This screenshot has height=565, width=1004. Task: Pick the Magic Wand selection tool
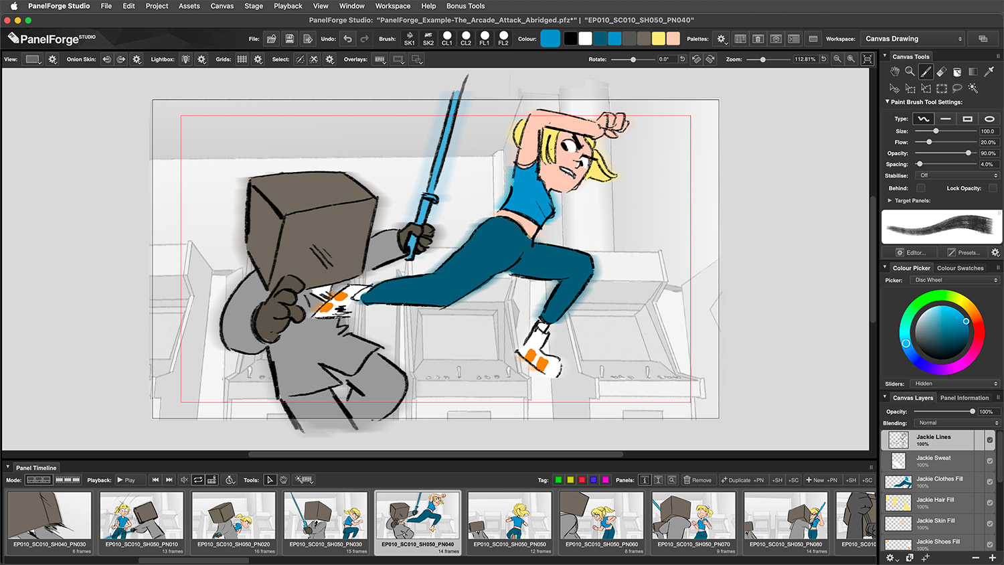click(x=973, y=88)
